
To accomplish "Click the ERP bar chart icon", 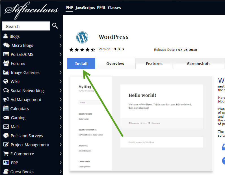I will click(6, 163).
